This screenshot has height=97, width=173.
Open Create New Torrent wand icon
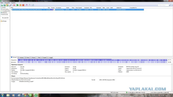coord(11,5)
